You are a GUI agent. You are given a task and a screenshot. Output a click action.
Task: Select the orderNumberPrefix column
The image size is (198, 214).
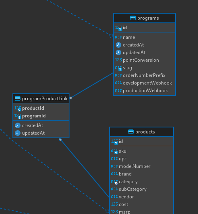click(x=145, y=75)
